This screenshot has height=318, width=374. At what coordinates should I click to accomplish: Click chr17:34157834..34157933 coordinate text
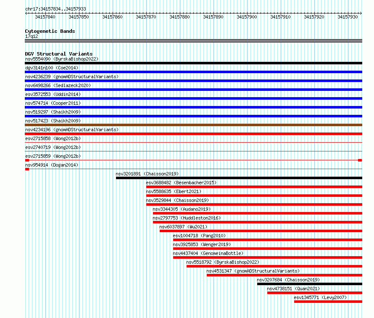point(55,9)
